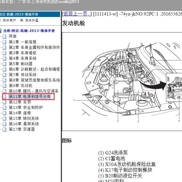Open the 序言 preface entry
182x182 pixels.
(13, 36)
